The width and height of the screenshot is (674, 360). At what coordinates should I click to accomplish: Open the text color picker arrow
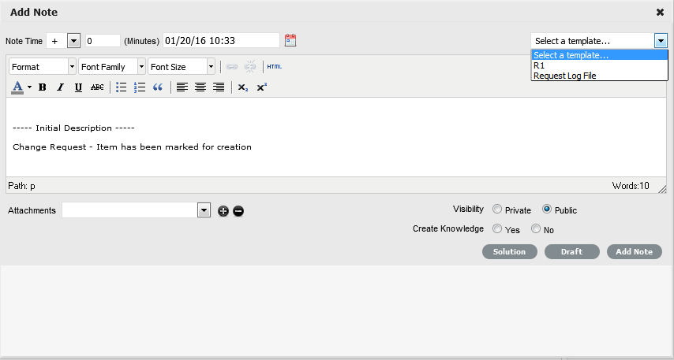(x=29, y=87)
